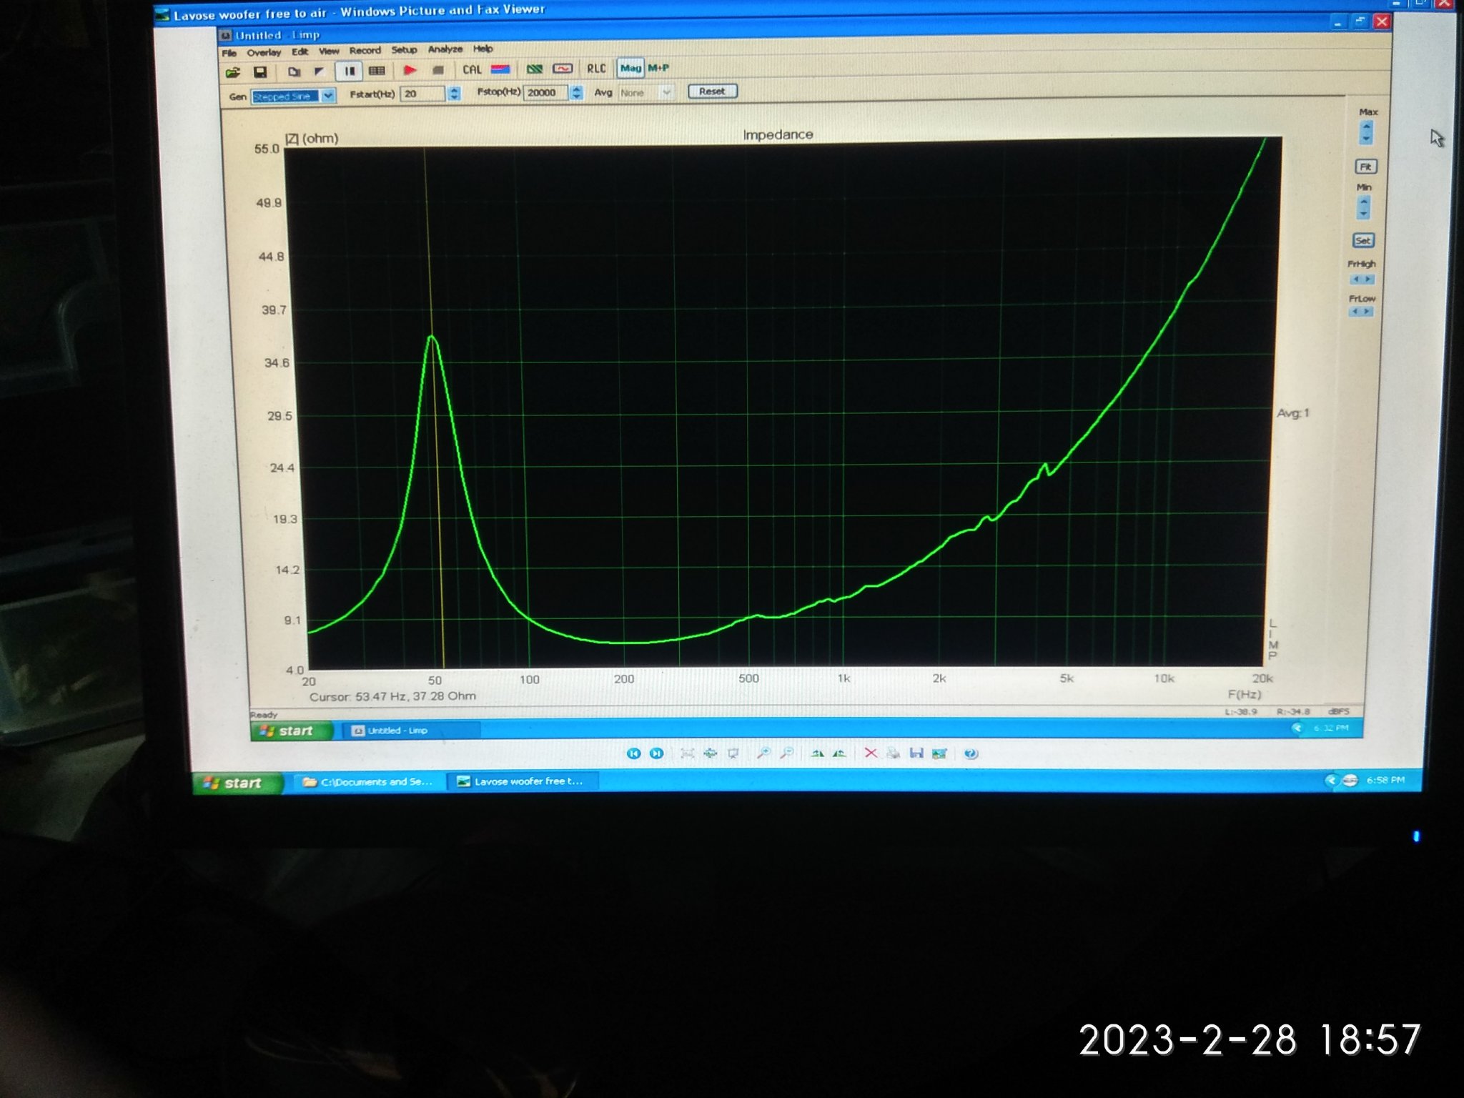This screenshot has height=1098, width=1464.
Task: Click the Fstop(Hz) spinner arrows
Action: 577,92
